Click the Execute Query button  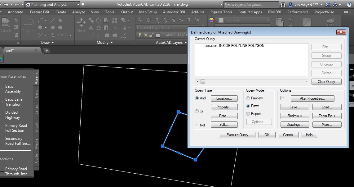coord(237,135)
